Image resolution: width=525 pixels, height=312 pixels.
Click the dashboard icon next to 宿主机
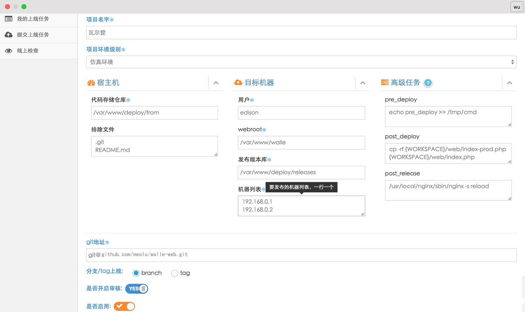point(91,83)
